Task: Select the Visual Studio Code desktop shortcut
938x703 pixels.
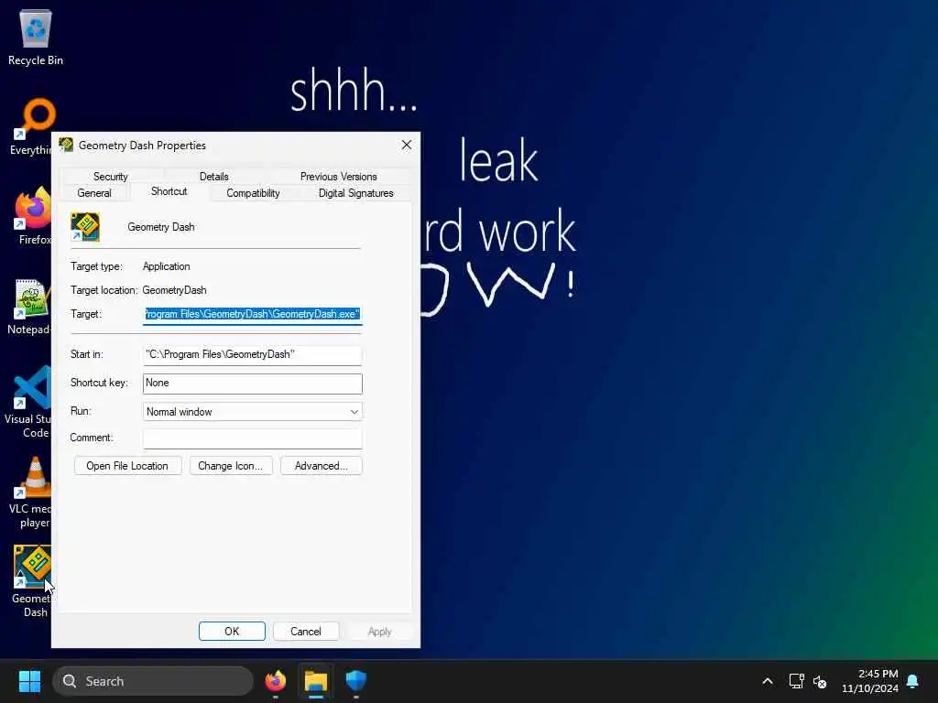Action: (x=27, y=402)
